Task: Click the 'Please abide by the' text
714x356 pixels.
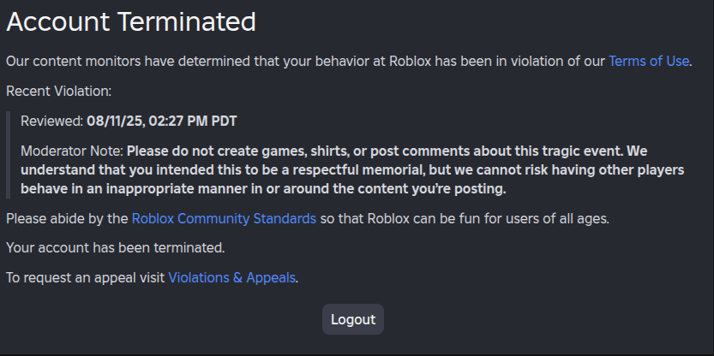Action: click(x=67, y=218)
